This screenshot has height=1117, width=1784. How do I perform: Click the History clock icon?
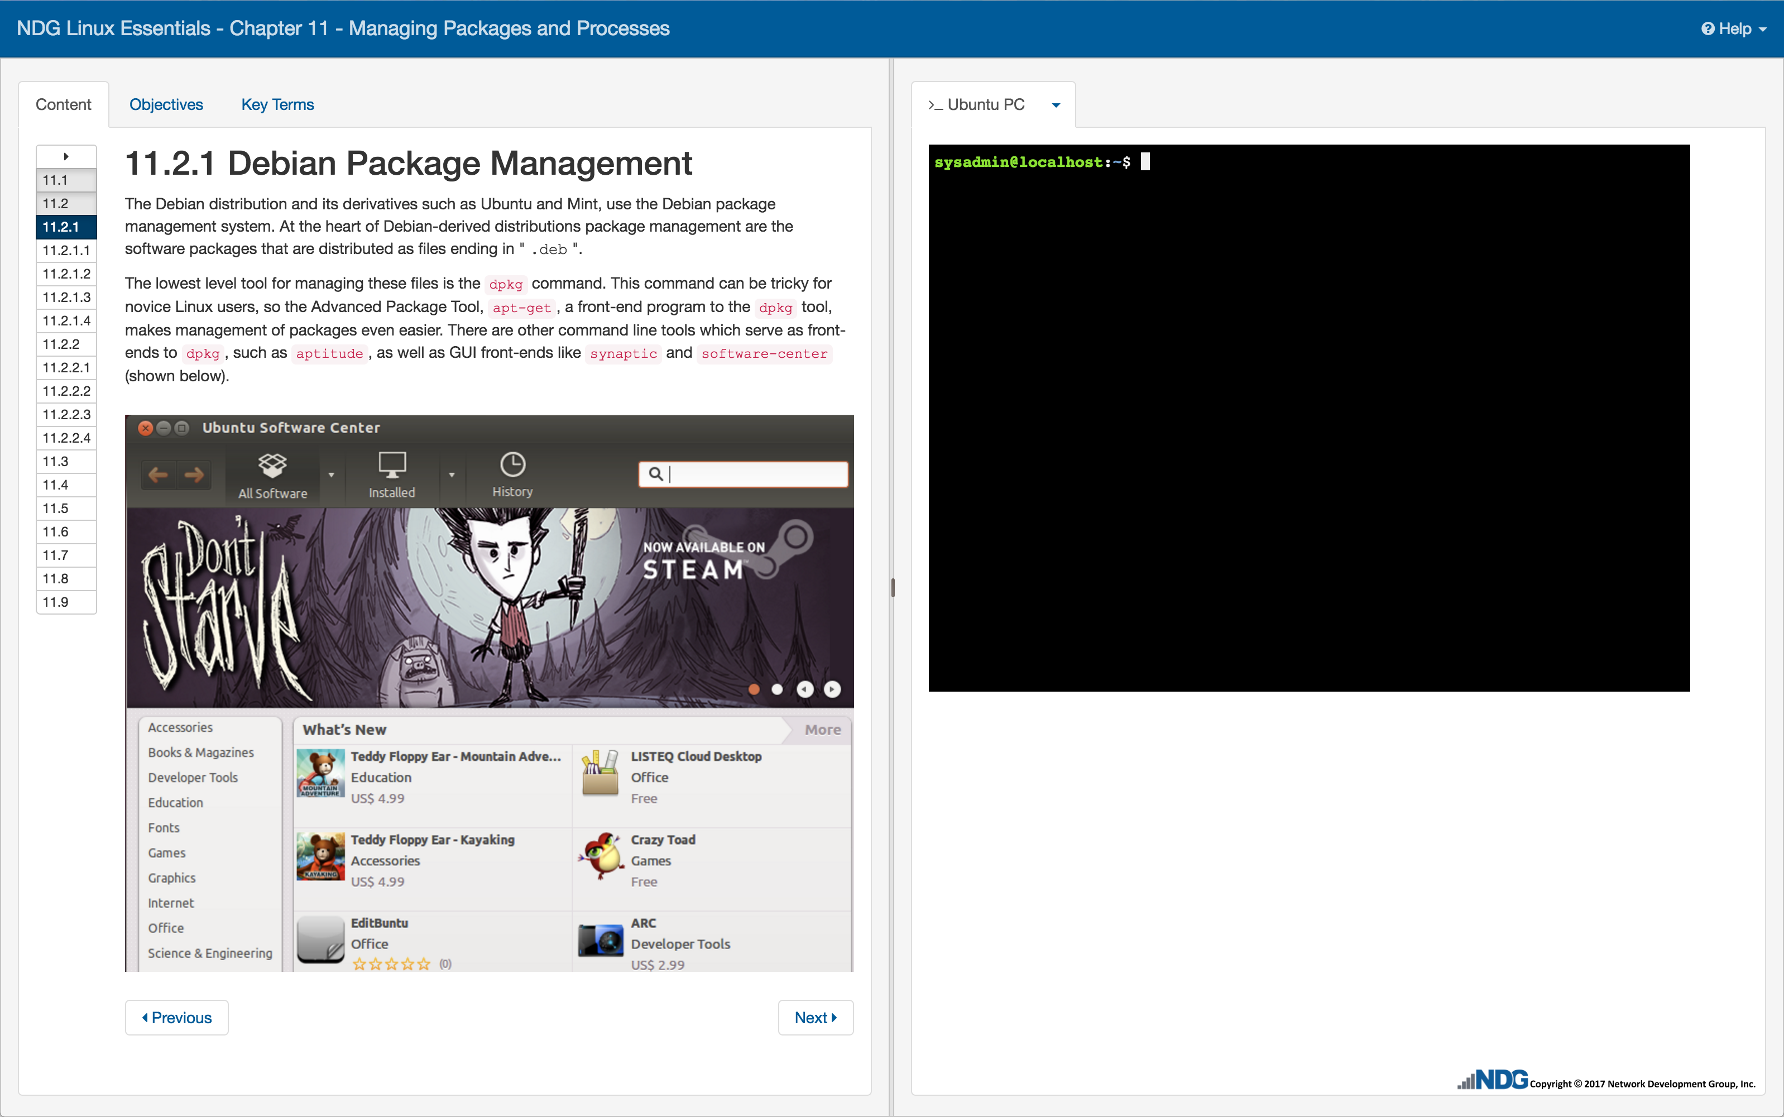pos(512,464)
